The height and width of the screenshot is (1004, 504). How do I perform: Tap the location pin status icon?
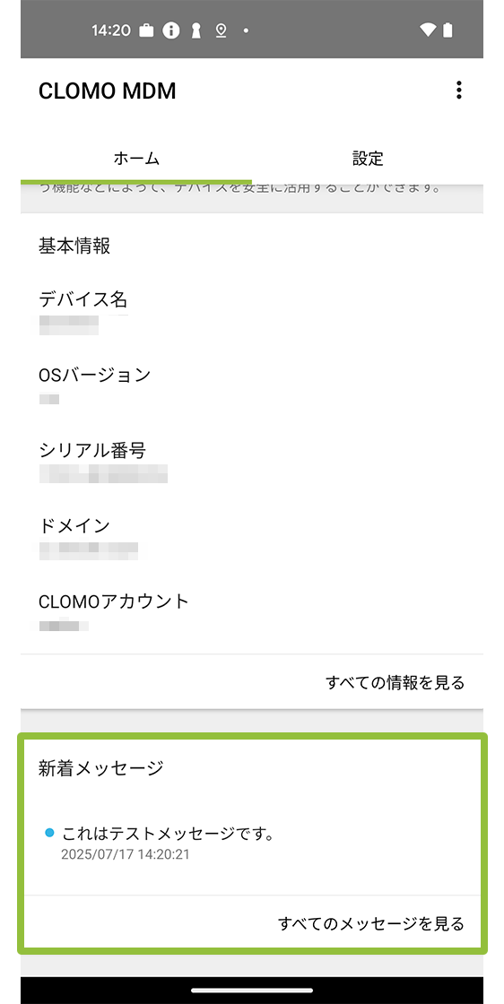[x=221, y=30]
